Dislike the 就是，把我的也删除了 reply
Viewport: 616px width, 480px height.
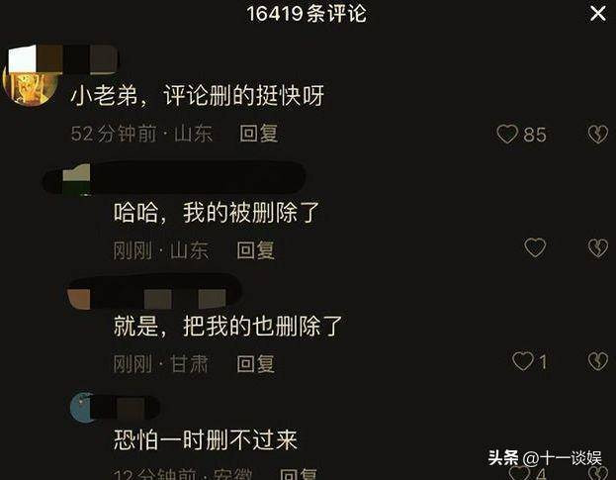click(x=598, y=361)
